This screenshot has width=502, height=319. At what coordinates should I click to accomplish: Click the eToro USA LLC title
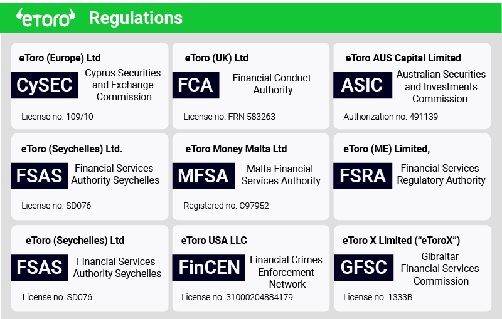214,240
